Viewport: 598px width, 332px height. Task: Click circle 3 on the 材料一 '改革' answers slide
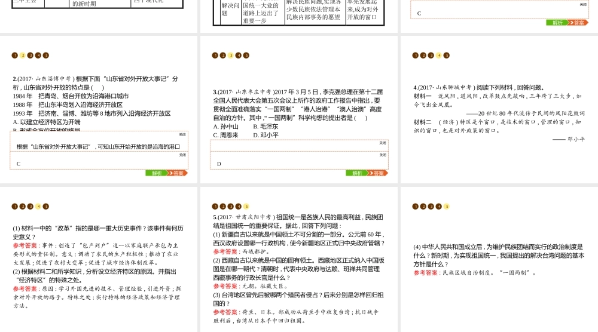30,207
